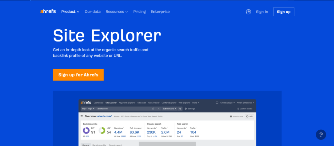This screenshot has width=334, height=146.
Task: Click the Sign up button in header
Action: (283, 12)
